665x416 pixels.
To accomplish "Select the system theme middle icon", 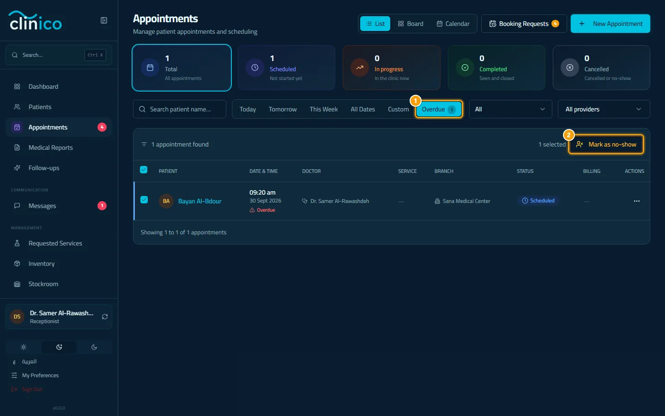I will [59, 347].
